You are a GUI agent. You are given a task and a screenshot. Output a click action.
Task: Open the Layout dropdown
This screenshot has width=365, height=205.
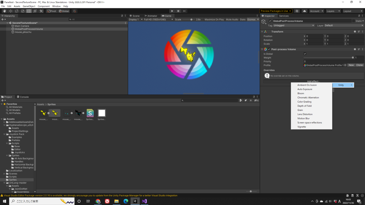(353, 11)
